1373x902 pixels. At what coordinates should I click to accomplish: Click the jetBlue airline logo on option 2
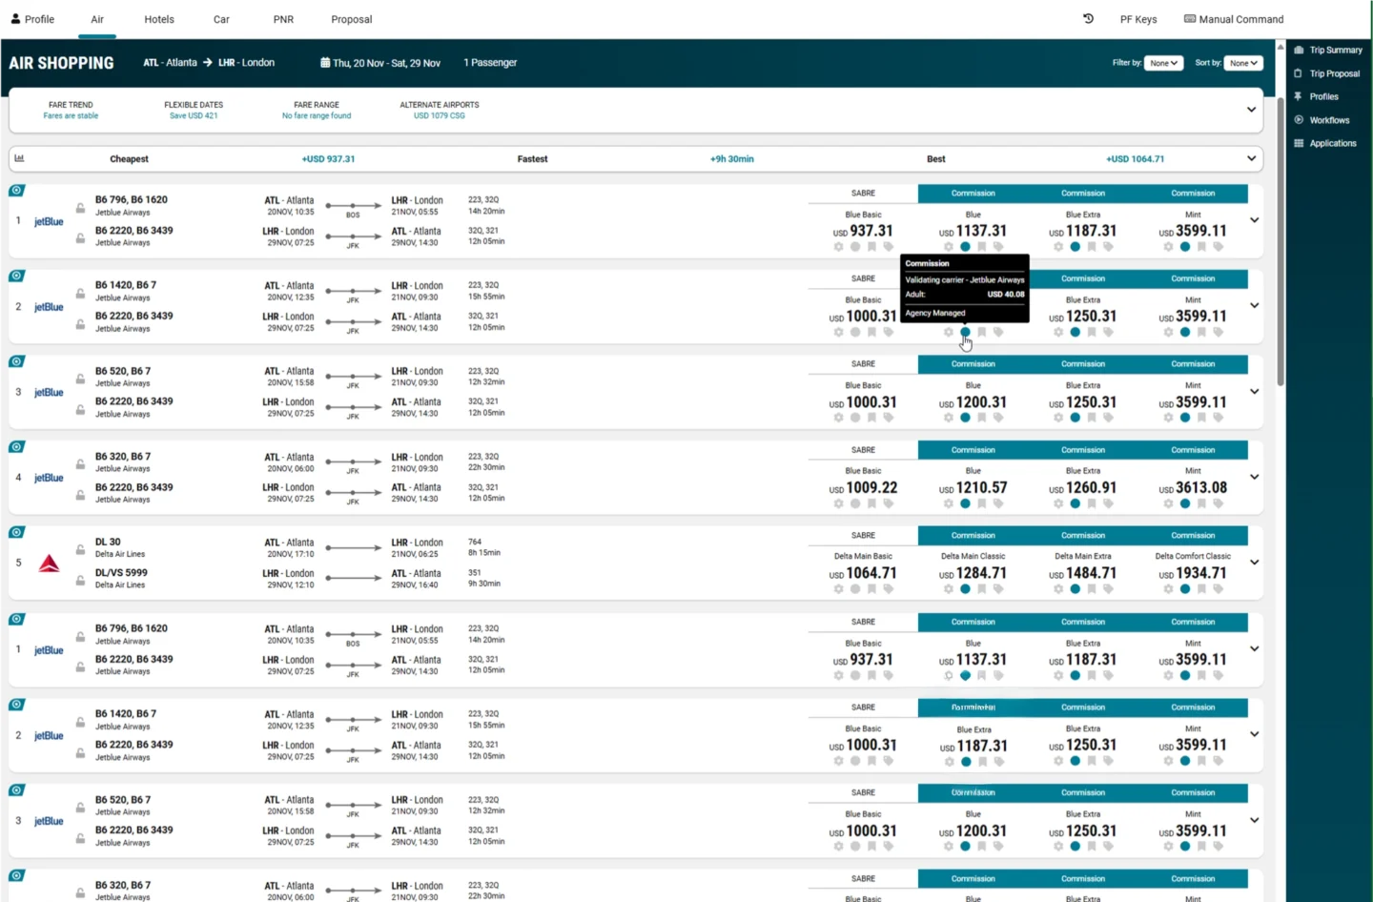48,307
